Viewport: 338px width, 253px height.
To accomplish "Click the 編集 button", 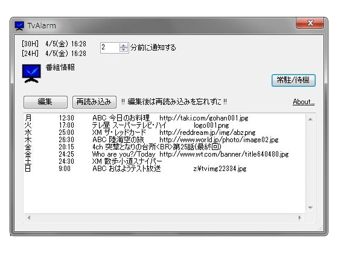I will (x=45, y=102).
